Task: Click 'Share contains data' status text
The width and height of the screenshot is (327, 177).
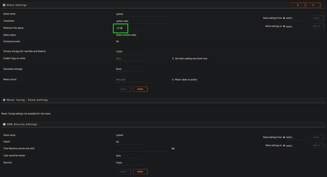Action: click(x=126, y=35)
